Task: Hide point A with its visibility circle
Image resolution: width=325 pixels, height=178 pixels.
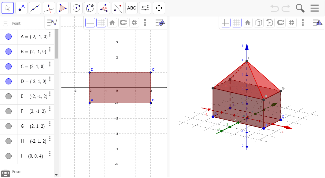Action: [x=9, y=37]
